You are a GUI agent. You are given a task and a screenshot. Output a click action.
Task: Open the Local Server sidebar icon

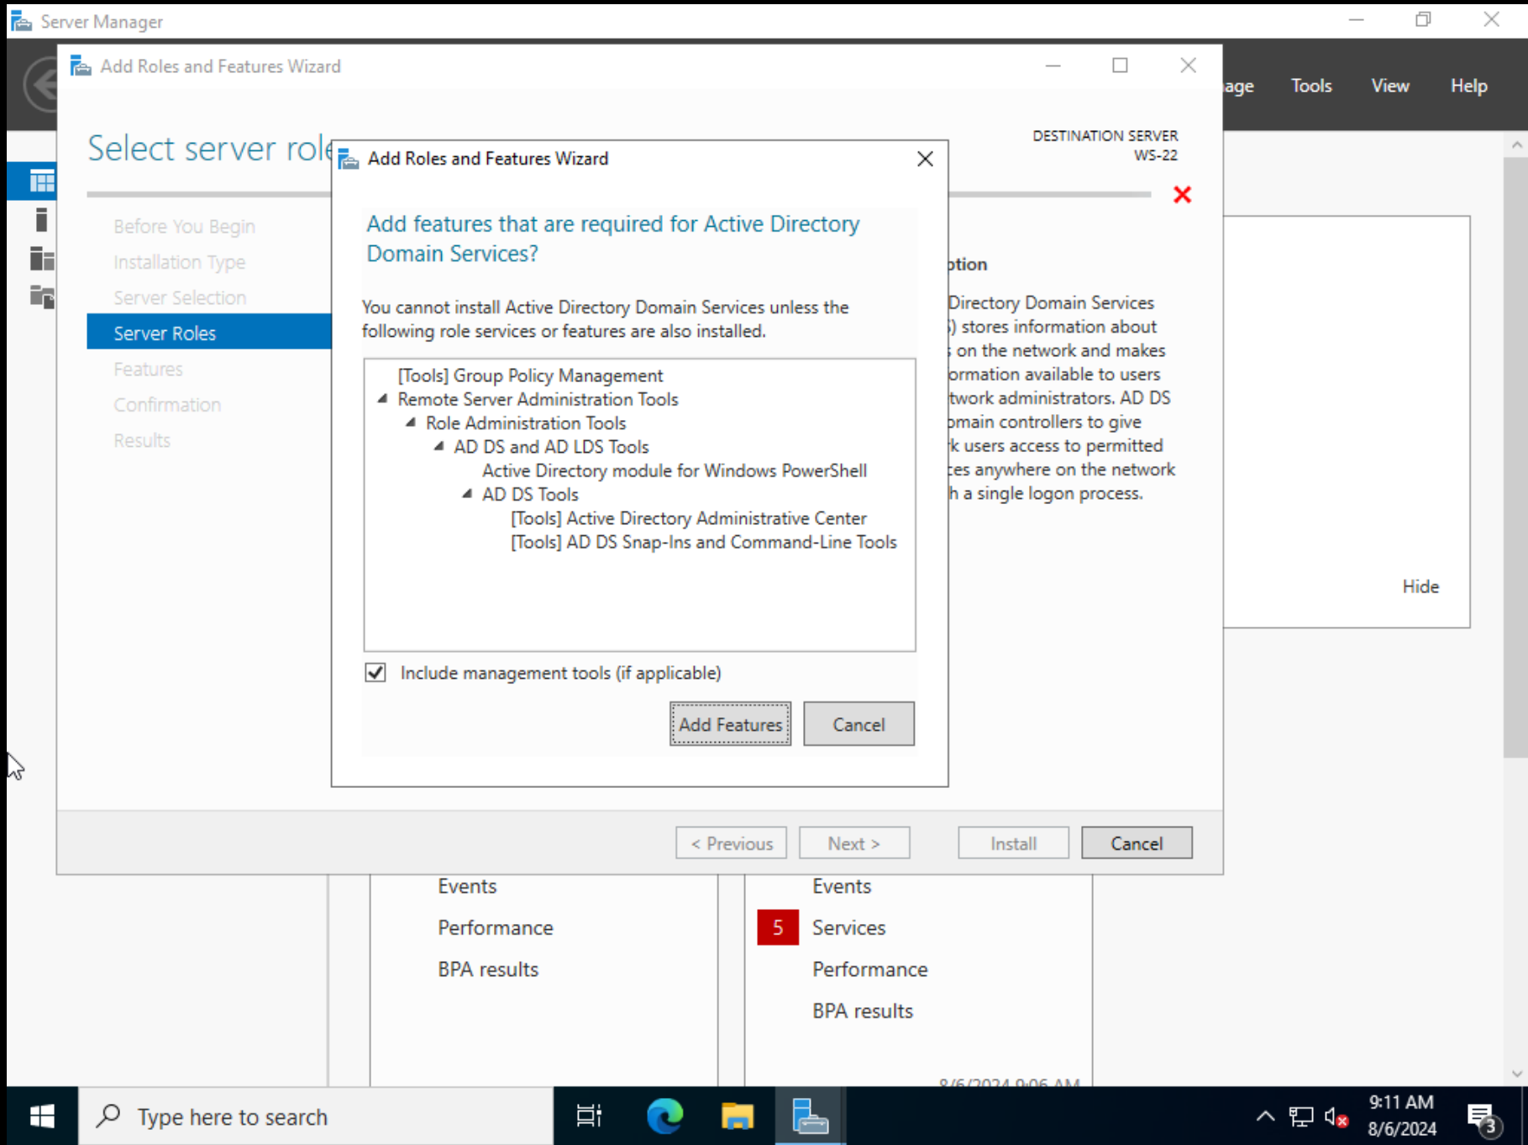coord(41,219)
